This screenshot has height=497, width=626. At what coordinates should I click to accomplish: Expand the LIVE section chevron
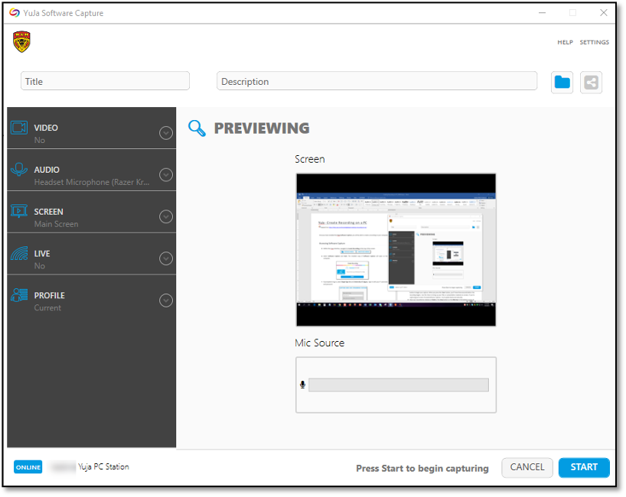click(x=166, y=258)
